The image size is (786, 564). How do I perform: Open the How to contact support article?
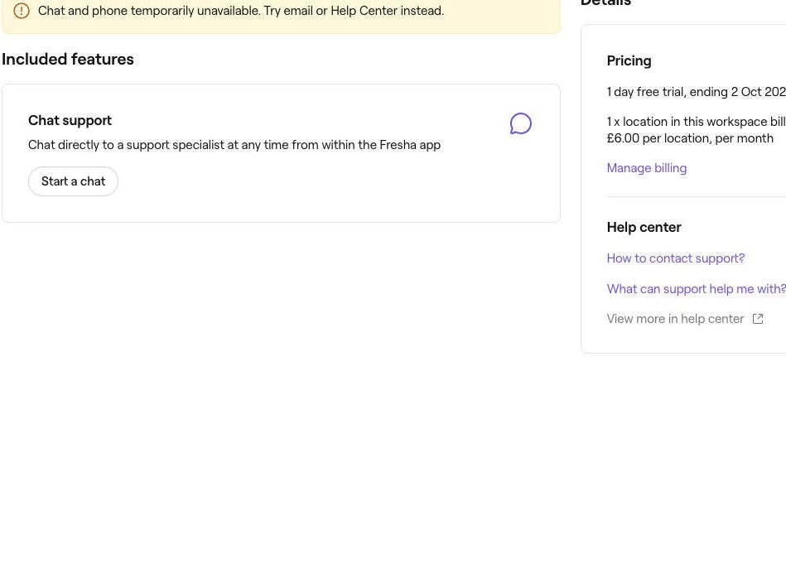(675, 258)
